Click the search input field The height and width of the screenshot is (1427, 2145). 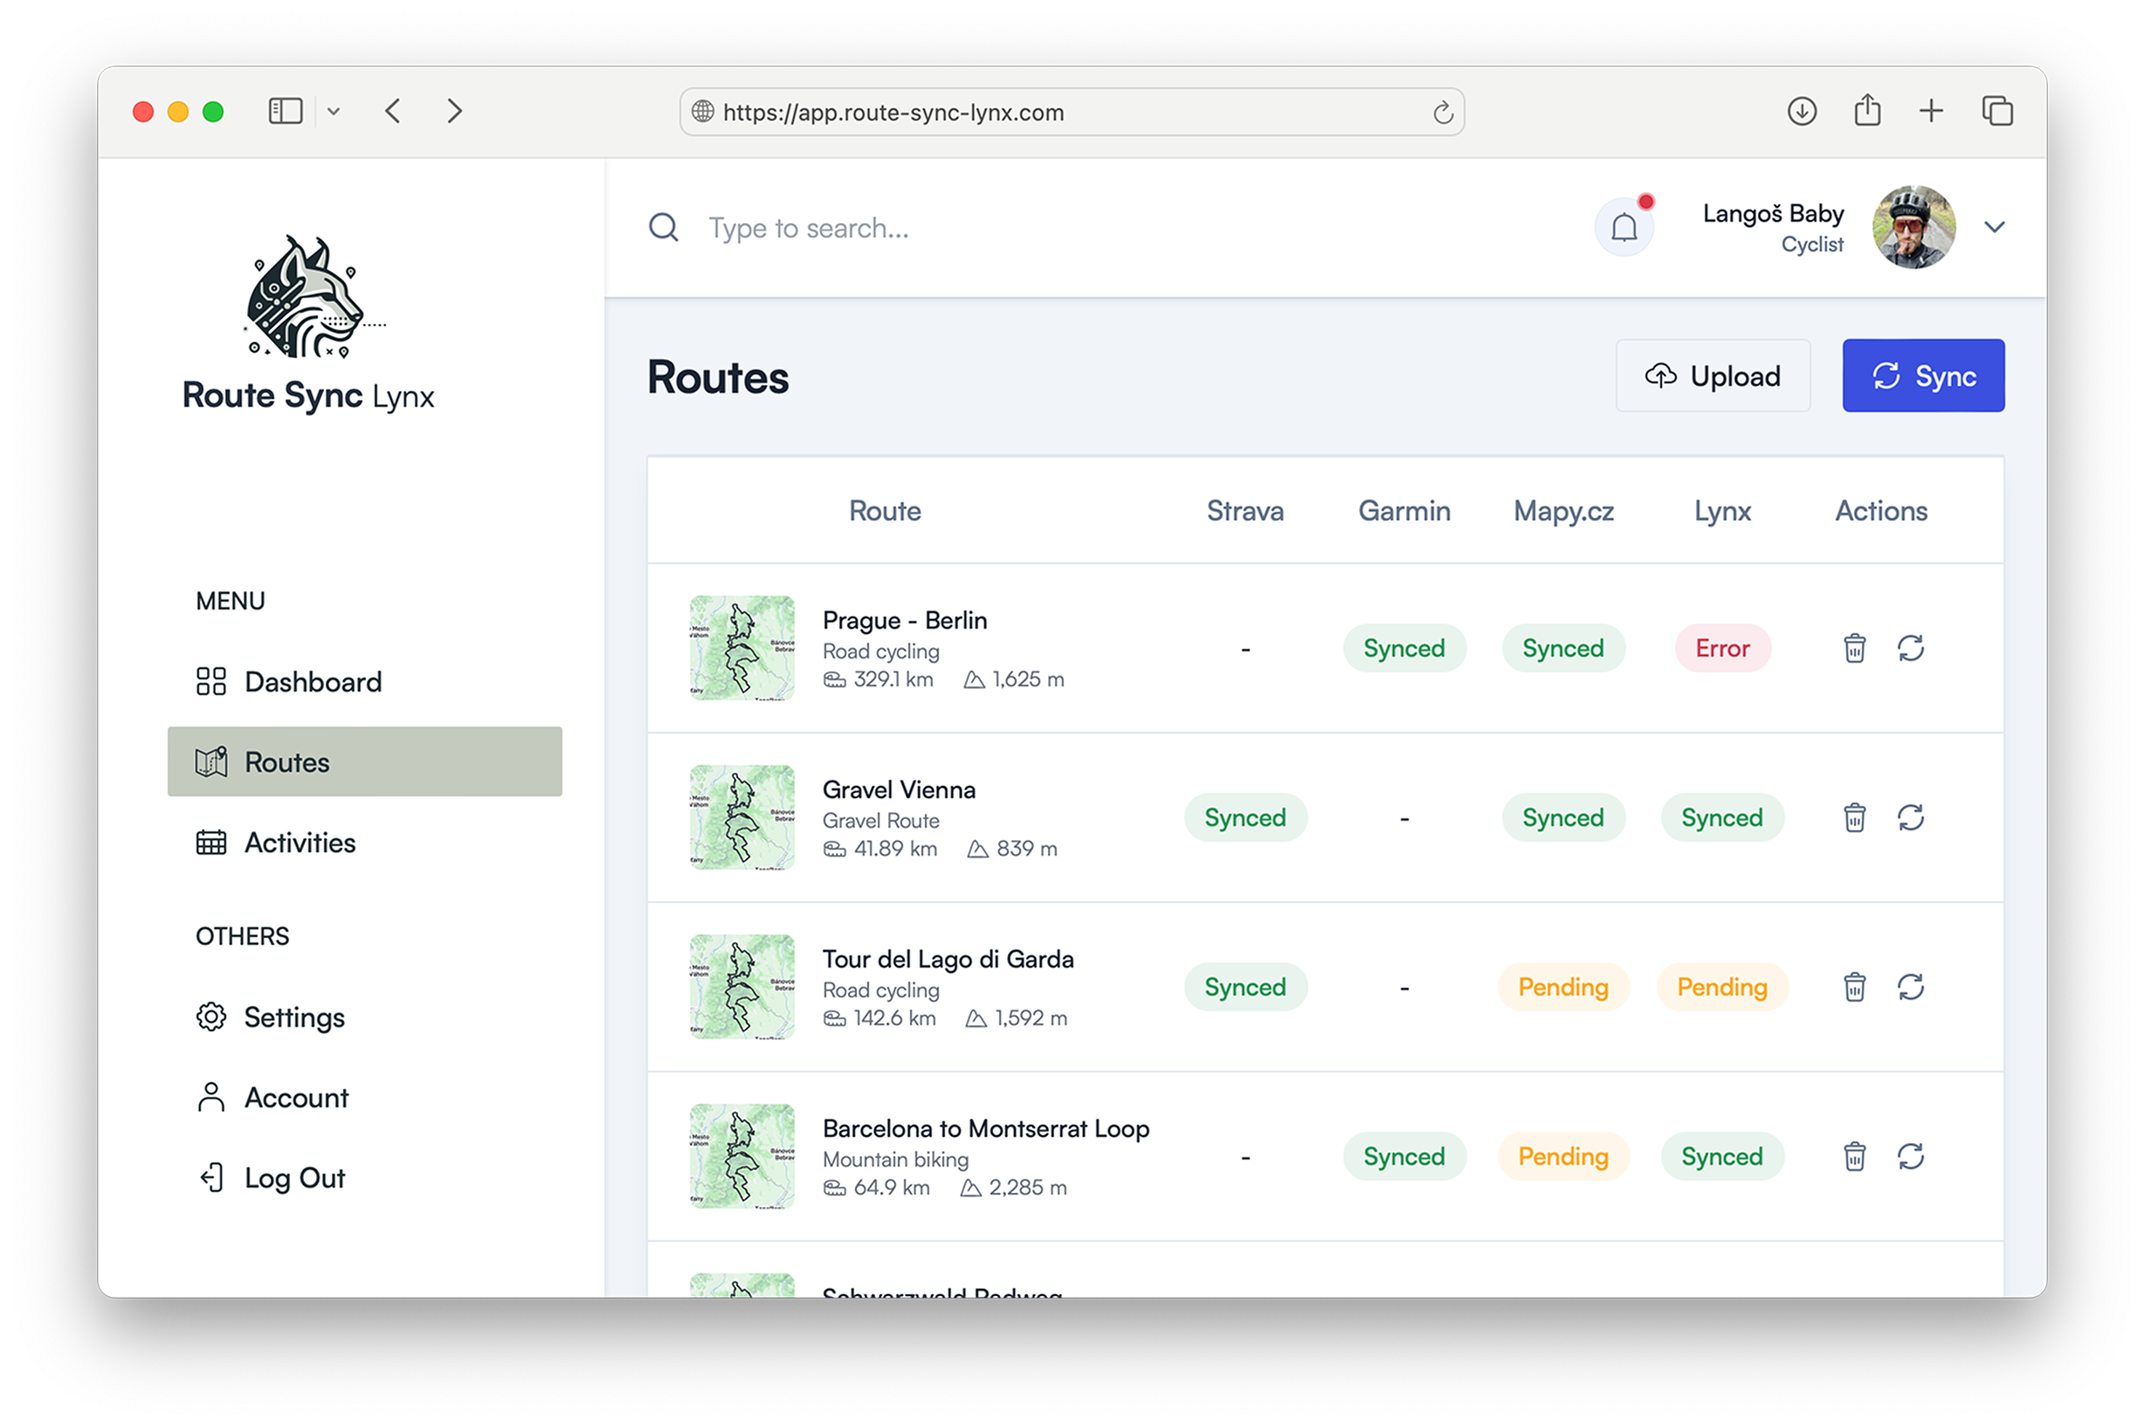point(1001,228)
